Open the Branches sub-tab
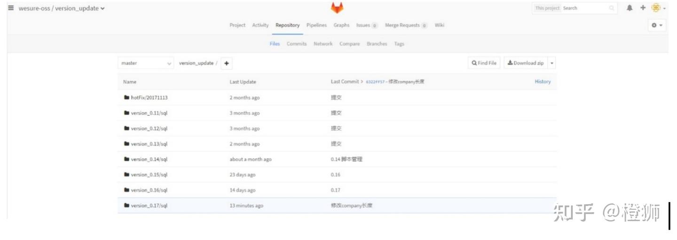This screenshot has width=677, height=240. coord(377,44)
